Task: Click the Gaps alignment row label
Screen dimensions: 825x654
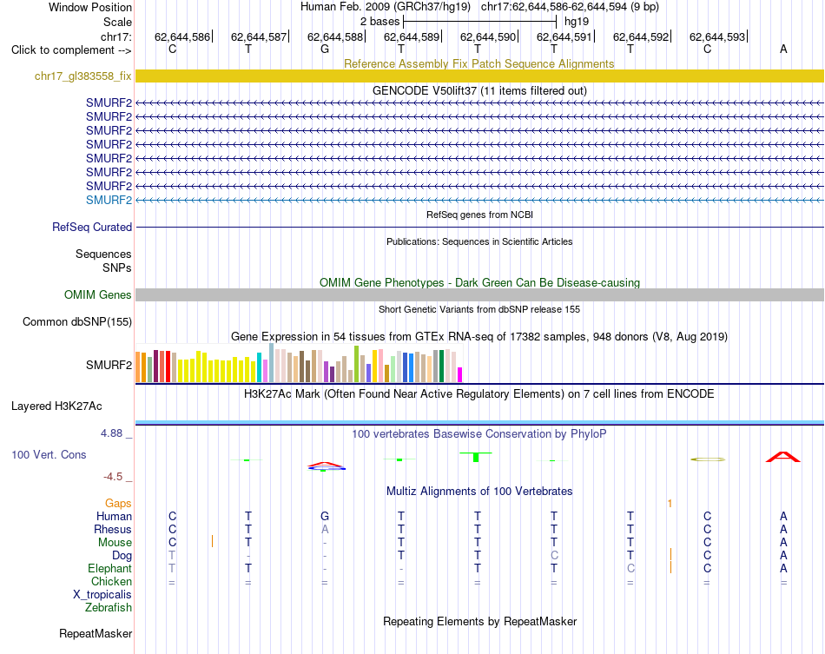Action: [118, 504]
